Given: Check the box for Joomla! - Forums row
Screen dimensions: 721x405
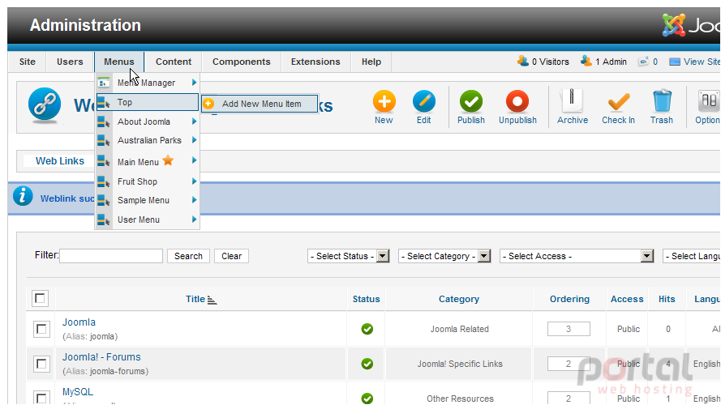Looking at the screenshot, I should (41, 364).
